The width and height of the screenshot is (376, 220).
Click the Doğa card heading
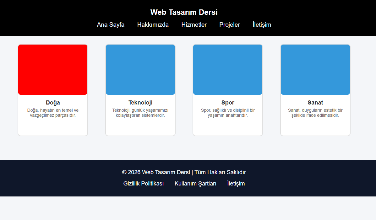pyautogui.click(x=53, y=103)
